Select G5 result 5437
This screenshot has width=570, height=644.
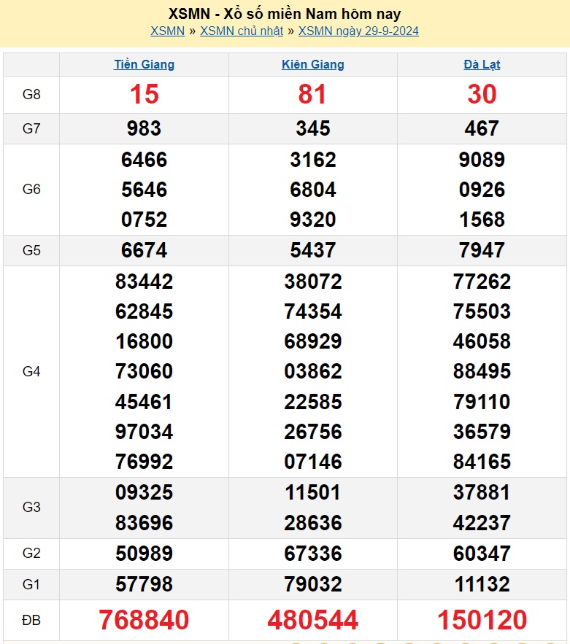click(x=312, y=250)
